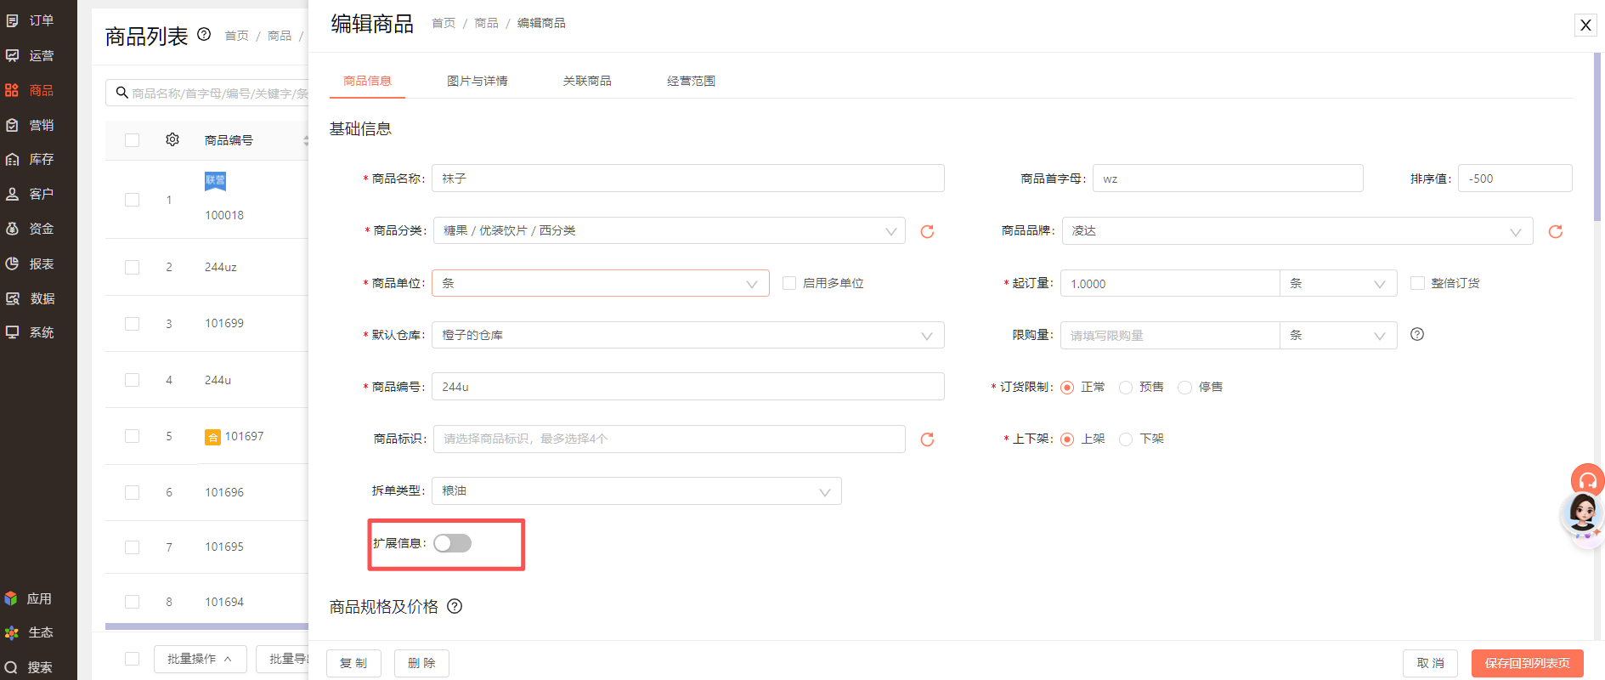Select 下架 radio option
This screenshot has height=680, width=1605.
(x=1126, y=439)
